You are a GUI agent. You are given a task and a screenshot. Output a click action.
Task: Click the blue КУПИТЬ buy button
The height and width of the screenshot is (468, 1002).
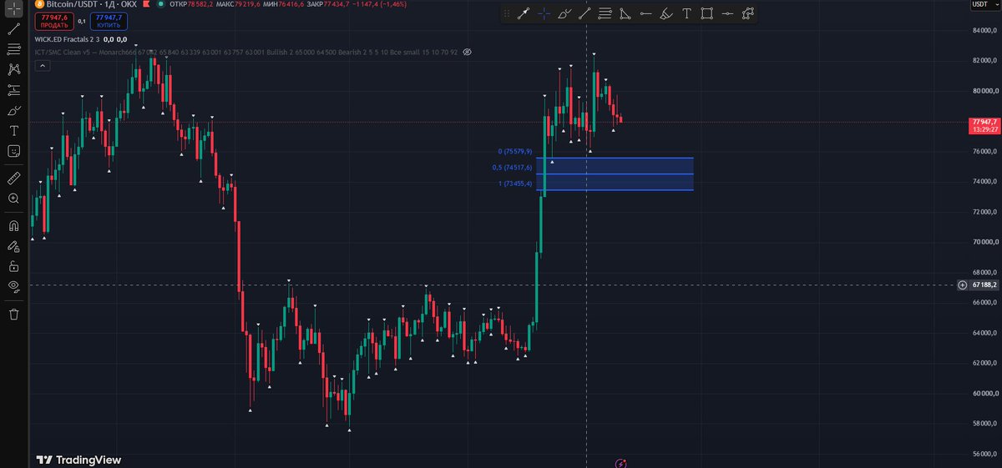(x=109, y=21)
